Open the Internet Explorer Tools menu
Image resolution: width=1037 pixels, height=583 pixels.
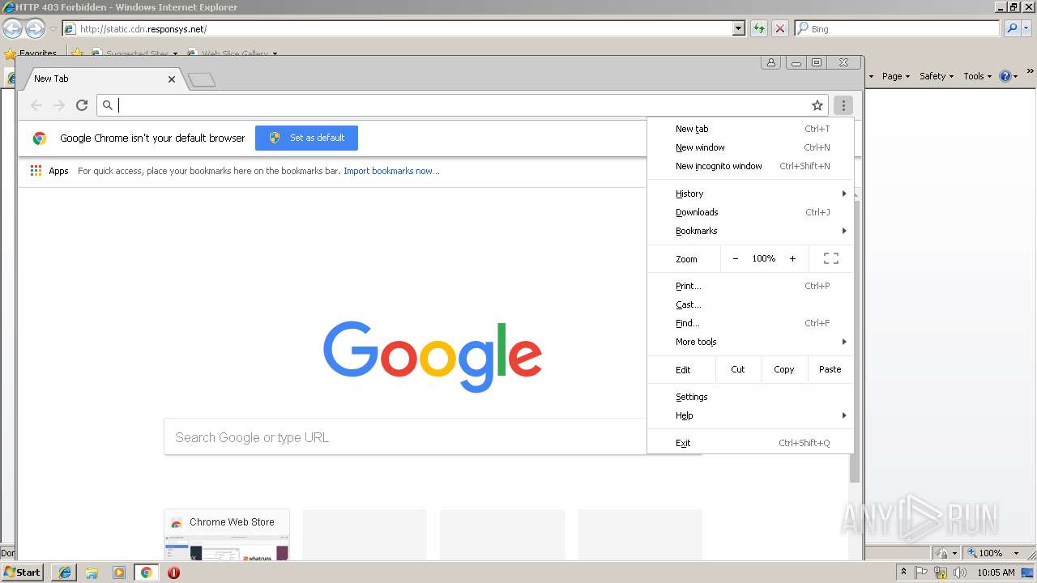(977, 76)
